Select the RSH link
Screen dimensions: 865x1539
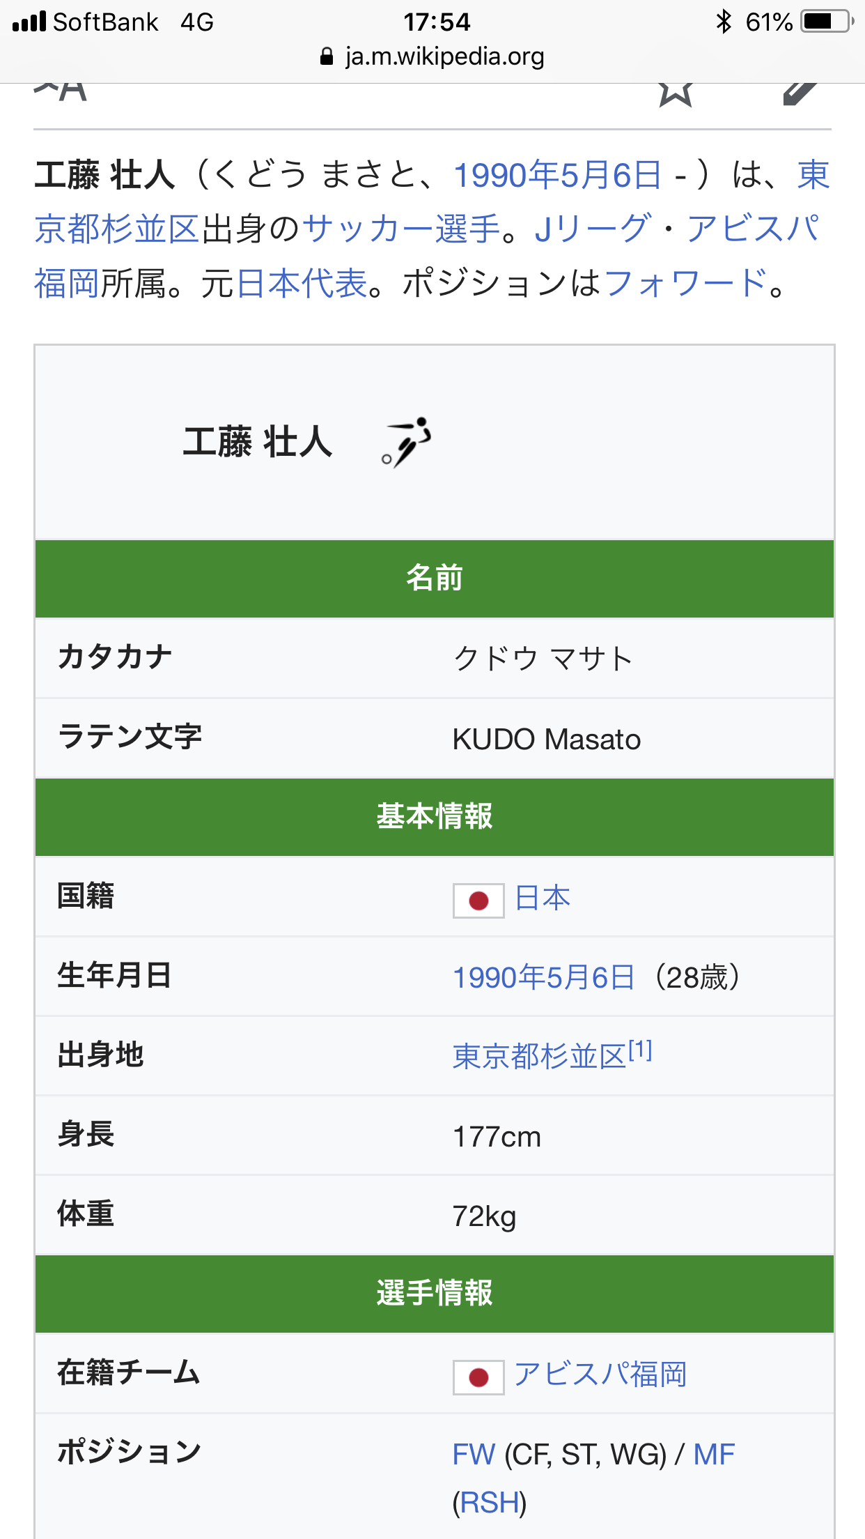click(490, 1503)
